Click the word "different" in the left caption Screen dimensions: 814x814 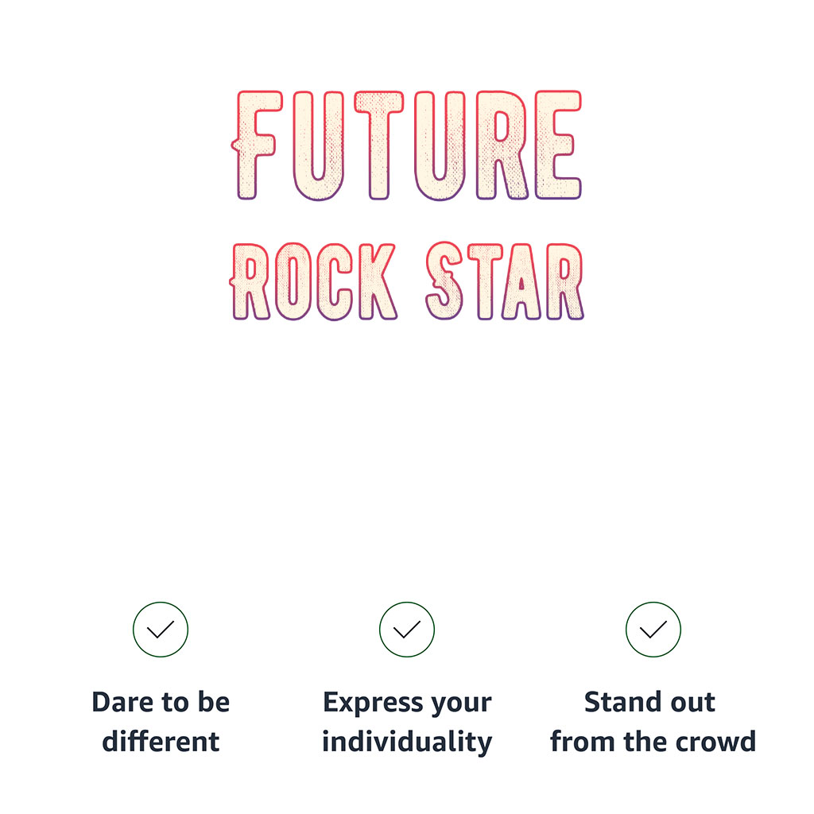click(161, 742)
